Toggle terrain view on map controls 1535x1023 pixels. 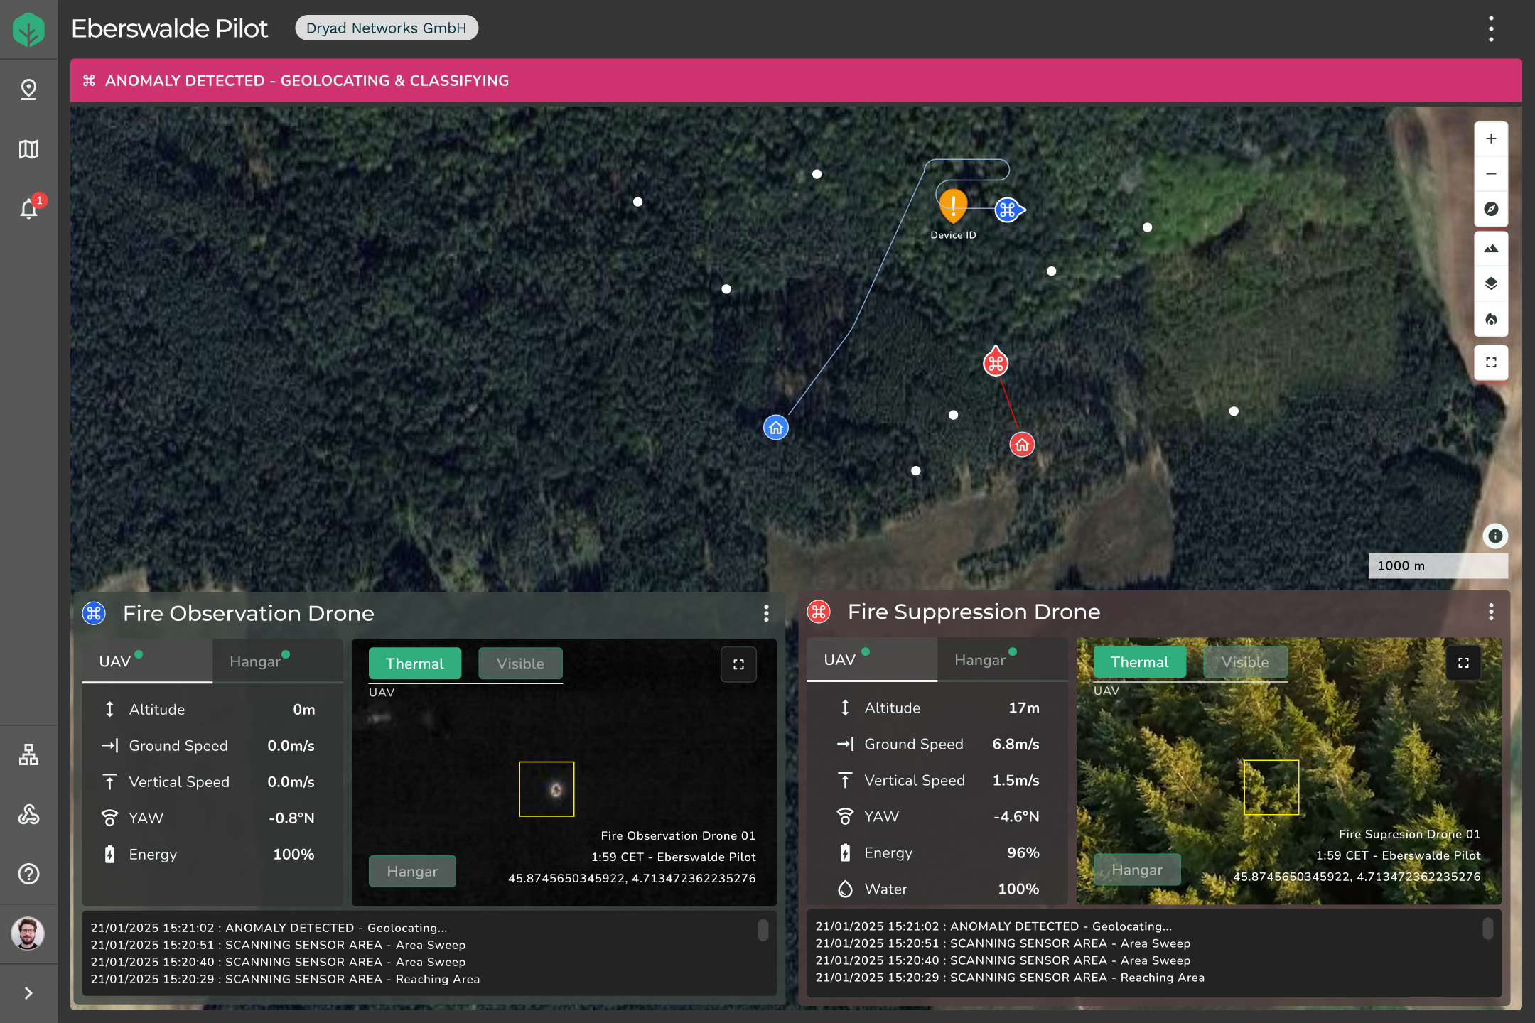(x=1491, y=249)
